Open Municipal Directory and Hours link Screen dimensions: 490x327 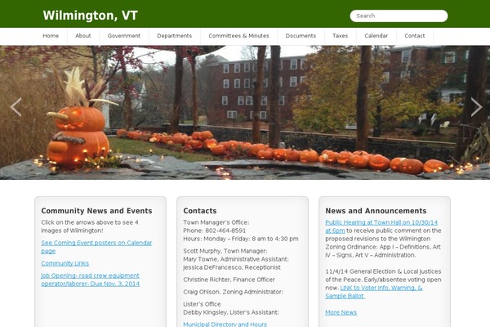tap(225, 325)
